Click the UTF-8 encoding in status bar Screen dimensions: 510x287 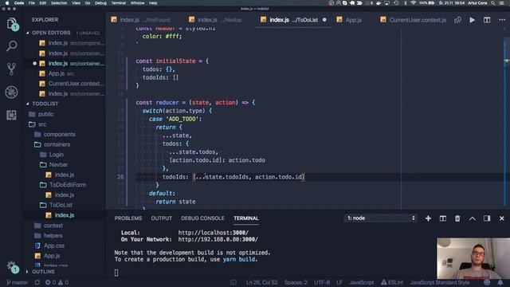coord(322,282)
